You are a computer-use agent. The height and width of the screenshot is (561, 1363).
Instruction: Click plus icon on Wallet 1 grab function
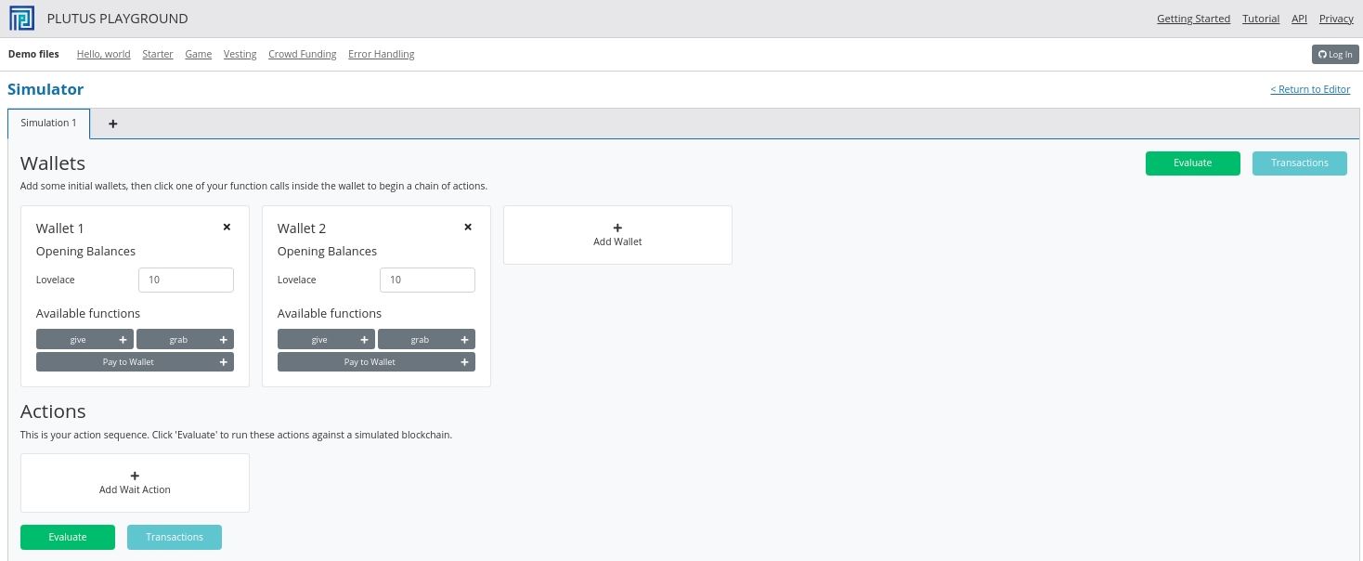click(x=223, y=340)
